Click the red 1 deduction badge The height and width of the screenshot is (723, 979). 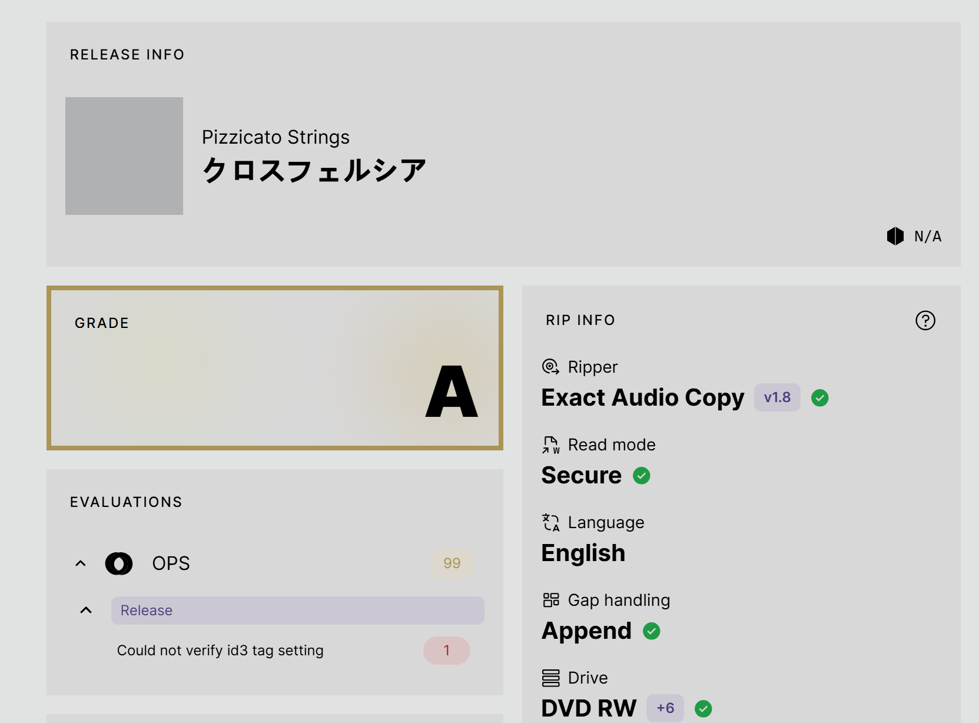click(x=446, y=651)
